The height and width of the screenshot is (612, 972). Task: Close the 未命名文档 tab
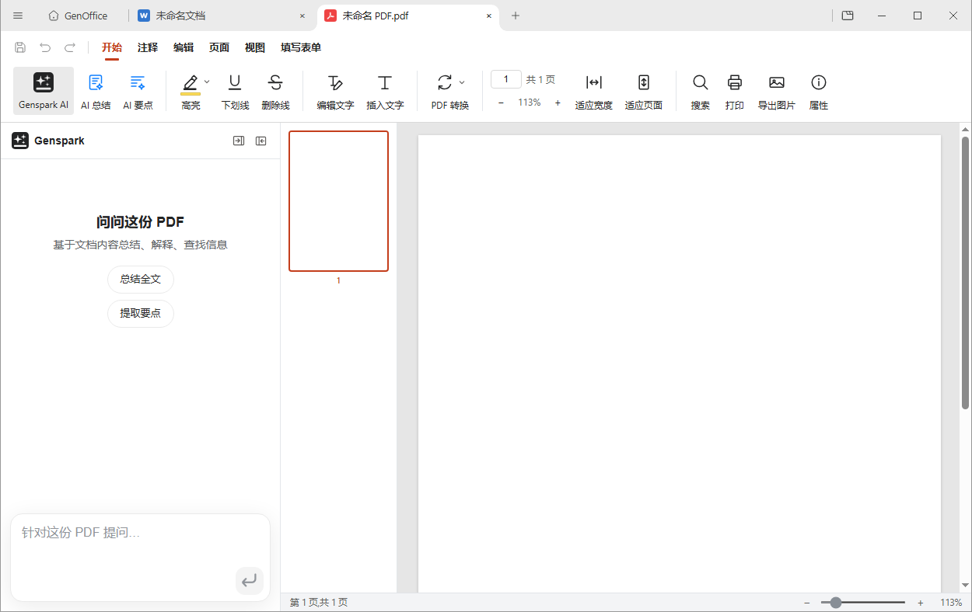pos(302,16)
